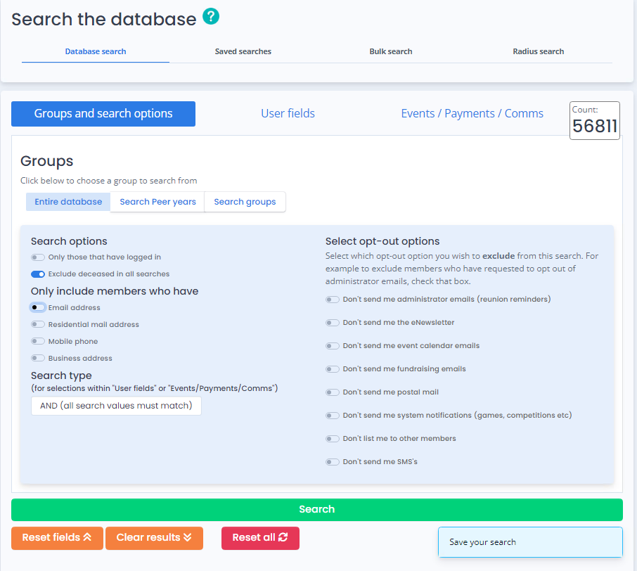Click Clear results button
Viewport: 637px width, 571px height.
tap(154, 538)
